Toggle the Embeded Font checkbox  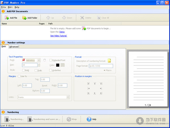point(50,60)
